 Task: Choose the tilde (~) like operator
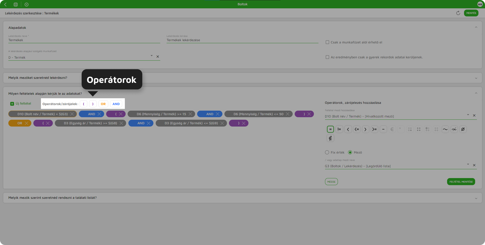(445, 129)
